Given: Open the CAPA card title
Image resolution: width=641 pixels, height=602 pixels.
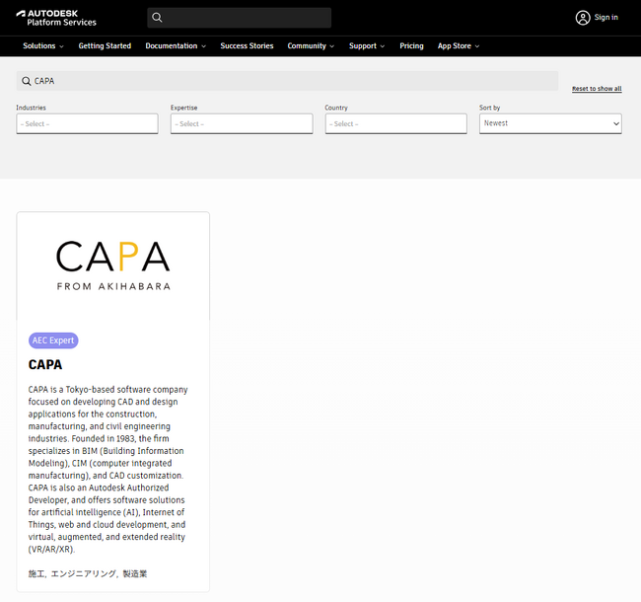Looking at the screenshot, I should tap(45, 364).
